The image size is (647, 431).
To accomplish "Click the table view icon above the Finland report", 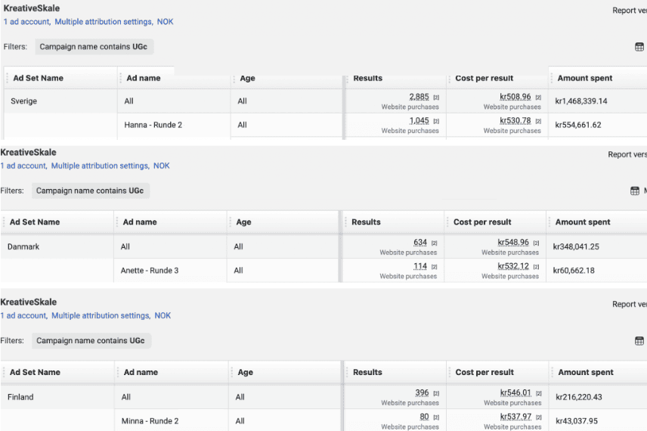I will click(x=639, y=341).
